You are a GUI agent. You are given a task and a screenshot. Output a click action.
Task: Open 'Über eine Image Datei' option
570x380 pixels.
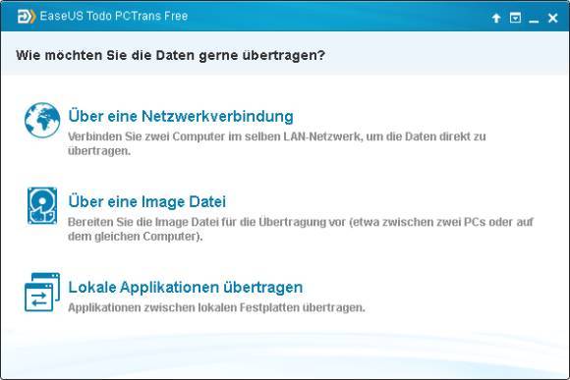tap(146, 201)
